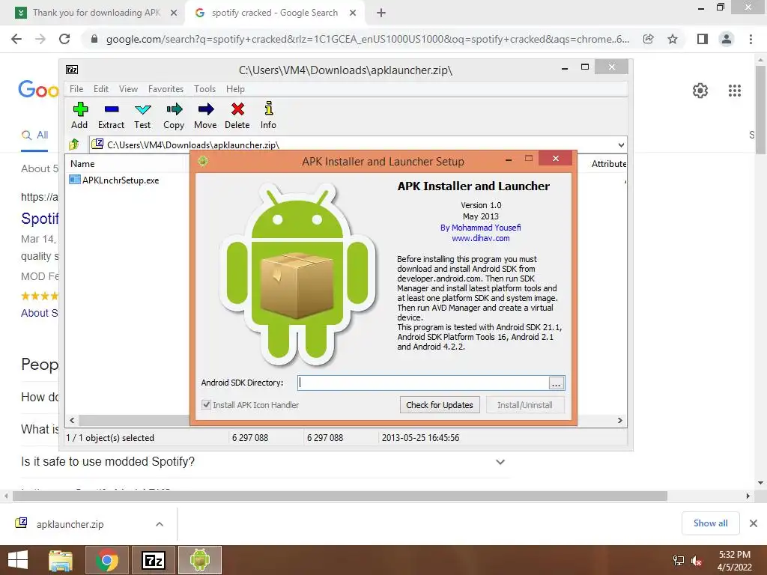Toggle Install APK Icon Handler checkbox
This screenshot has height=575, width=767.
[x=207, y=405]
